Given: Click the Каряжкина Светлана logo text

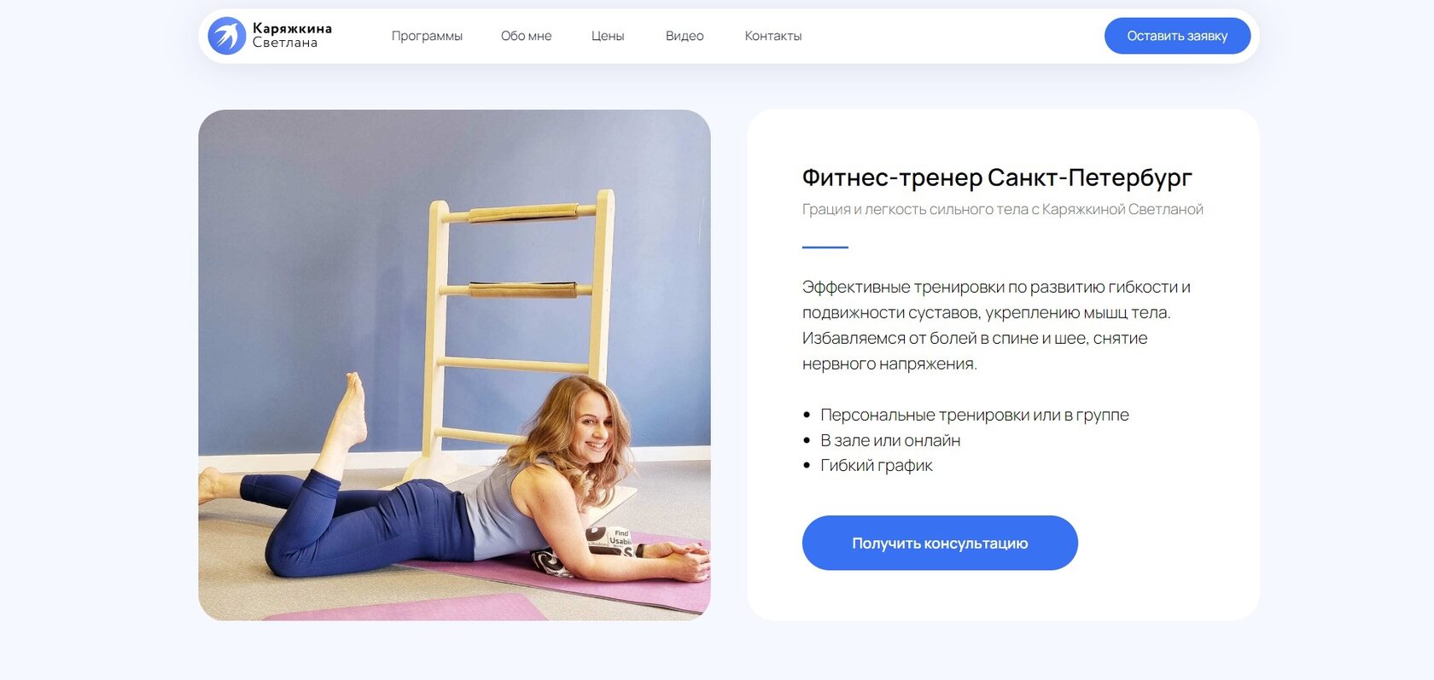Looking at the screenshot, I should 292,36.
